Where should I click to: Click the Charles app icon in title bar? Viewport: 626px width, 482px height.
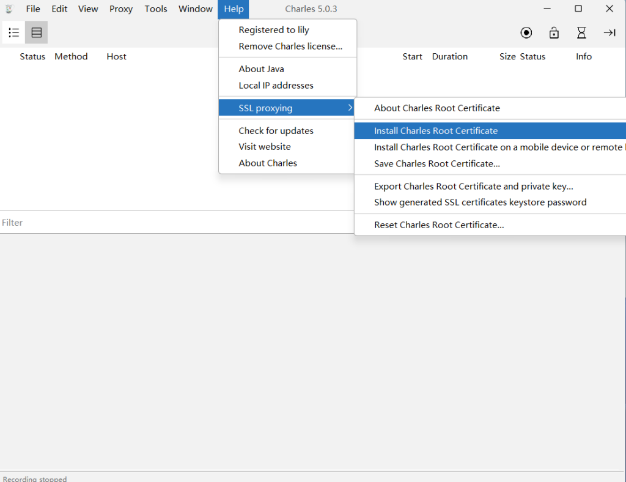pos(9,9)
